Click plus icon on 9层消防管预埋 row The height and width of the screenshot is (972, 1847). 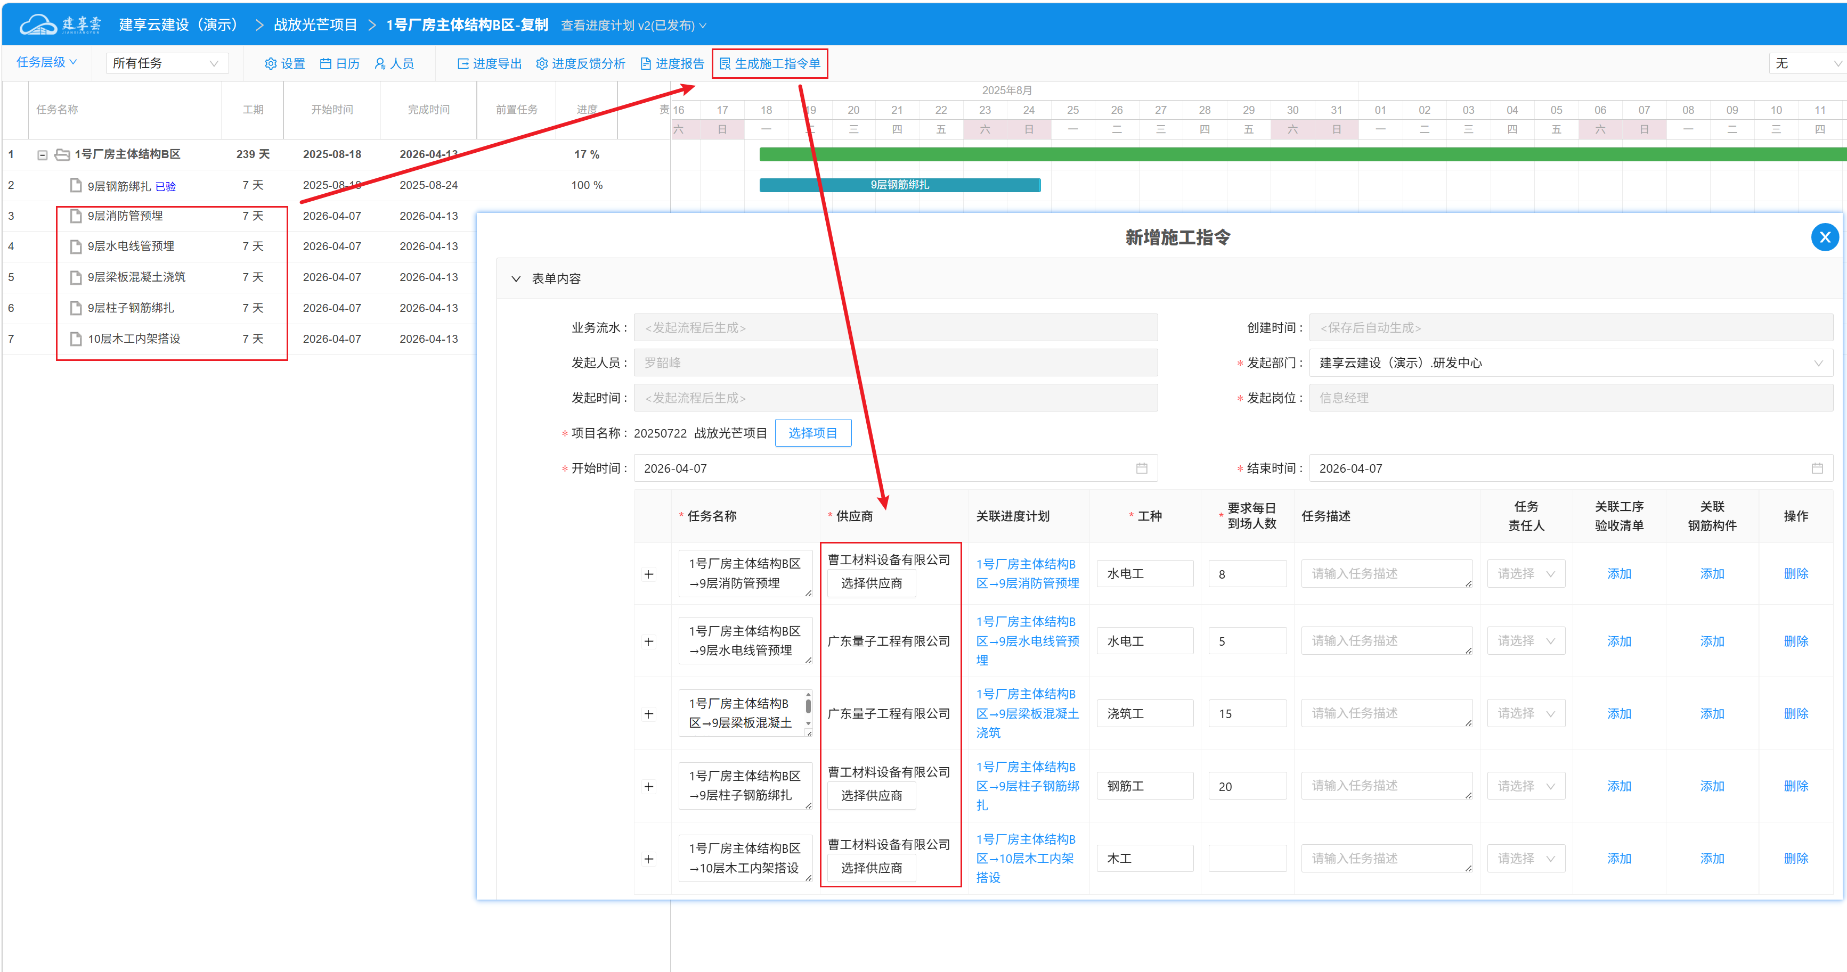coord(649,574)
